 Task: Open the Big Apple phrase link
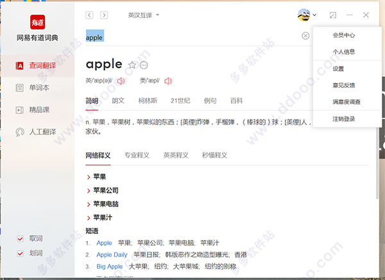click(x=110, y=267)
